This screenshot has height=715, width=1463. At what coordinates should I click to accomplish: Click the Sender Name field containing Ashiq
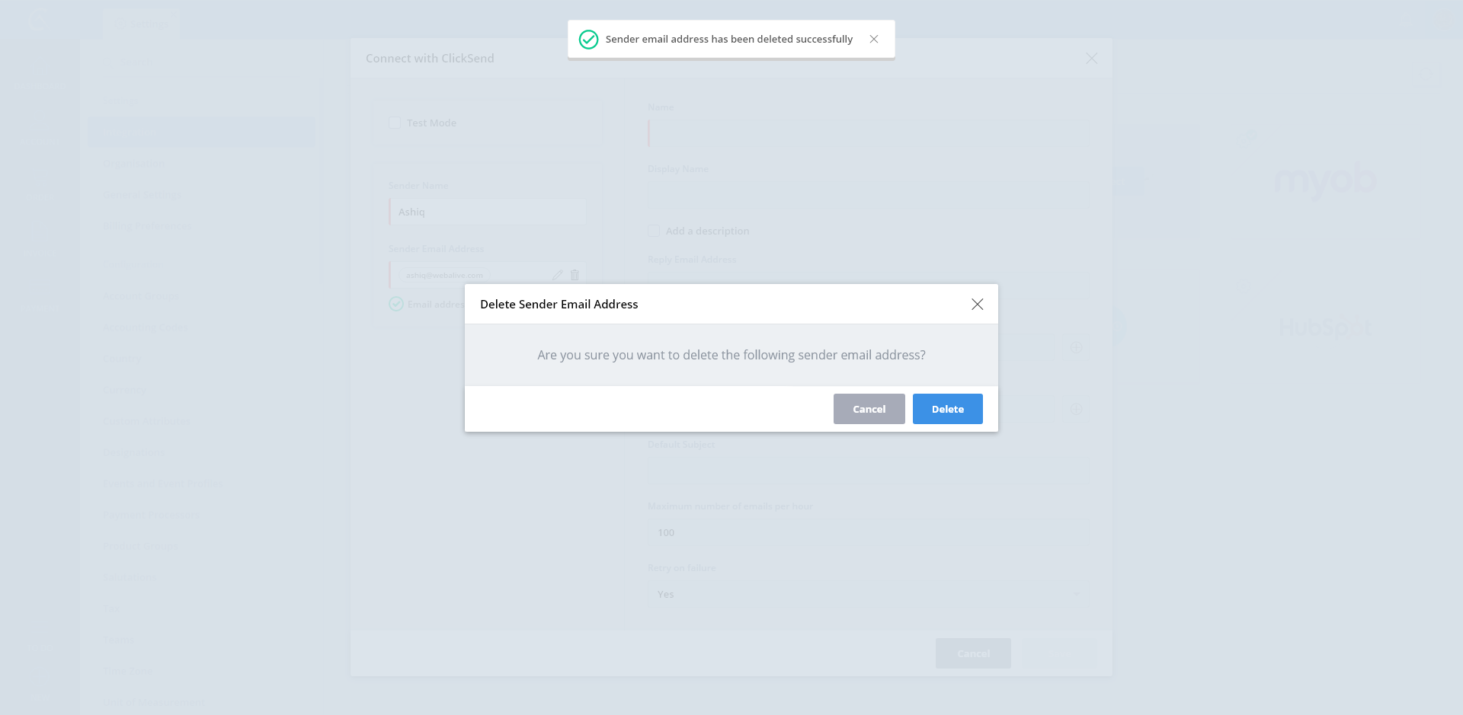pyautogui.click(x=487, y=212)
